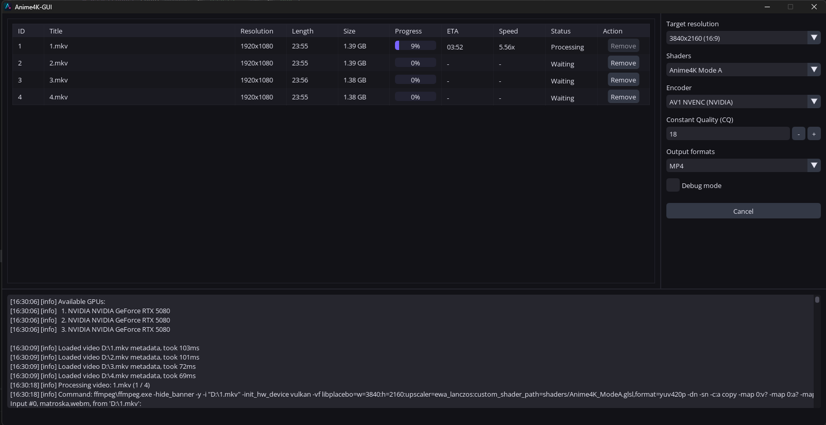Click the 9% progress bar for 1.mkv
Screen dimensions: 826x425
click(415, 46)
